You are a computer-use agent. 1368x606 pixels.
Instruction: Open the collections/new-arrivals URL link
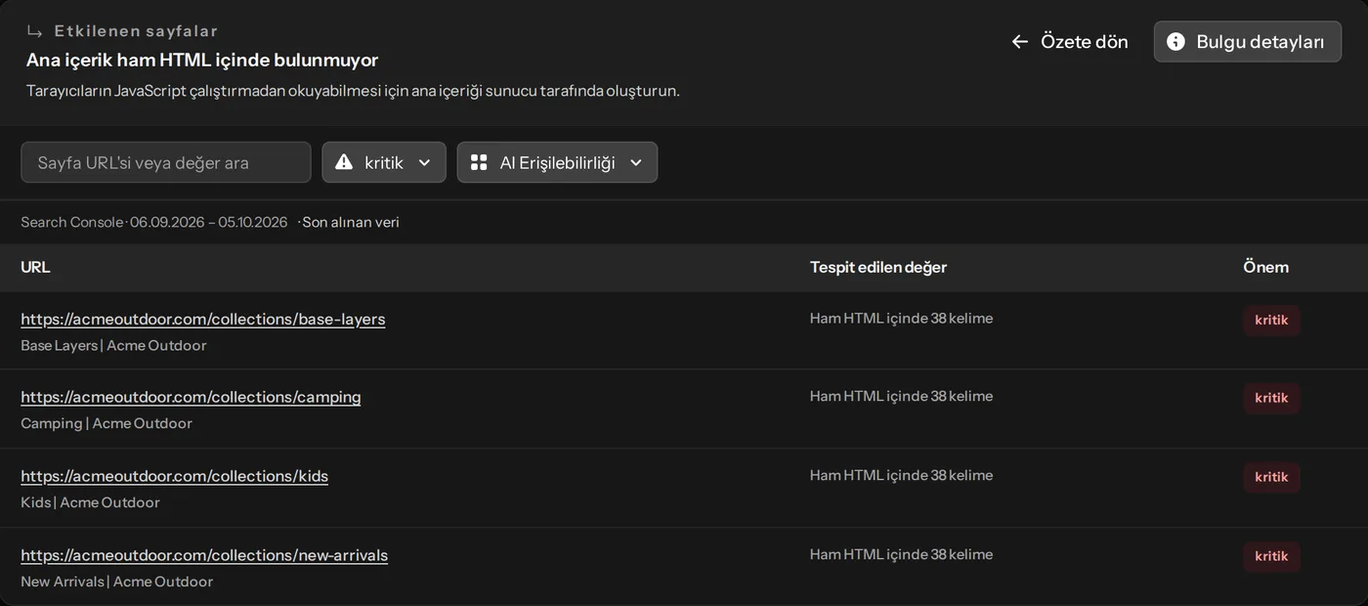204,555
